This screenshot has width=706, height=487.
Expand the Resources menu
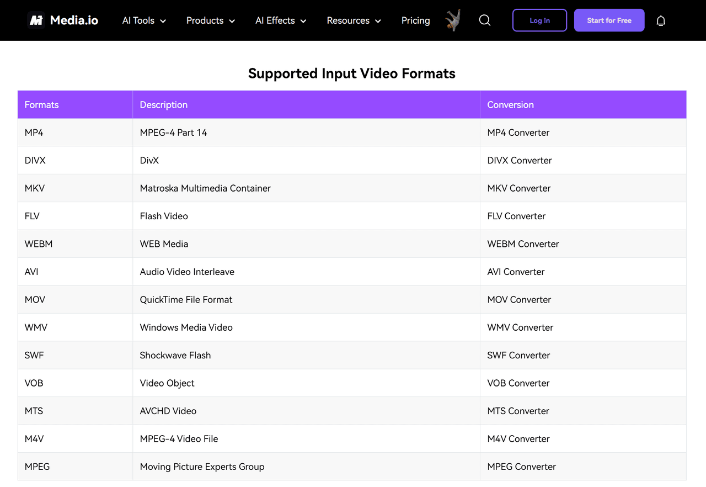click(354, 20)
